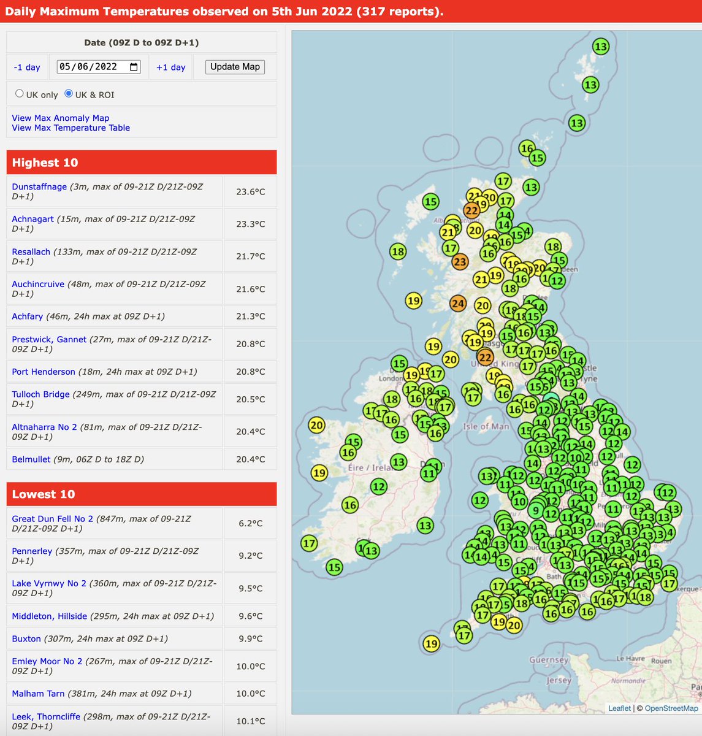The width and height of the screenshot is (702, 736).
Task: Click the 23.6°C value for Dunstaffnage
Action: pyautogui.click(x=251, y=191)
